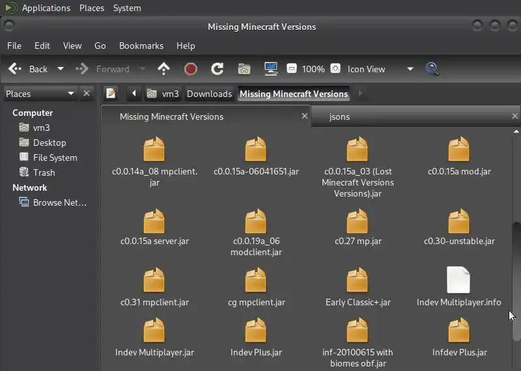Select the c0.31 mpclient.jar file icon
The width and height of the screenshot is (521, 371).
click(x=154, y=280)
